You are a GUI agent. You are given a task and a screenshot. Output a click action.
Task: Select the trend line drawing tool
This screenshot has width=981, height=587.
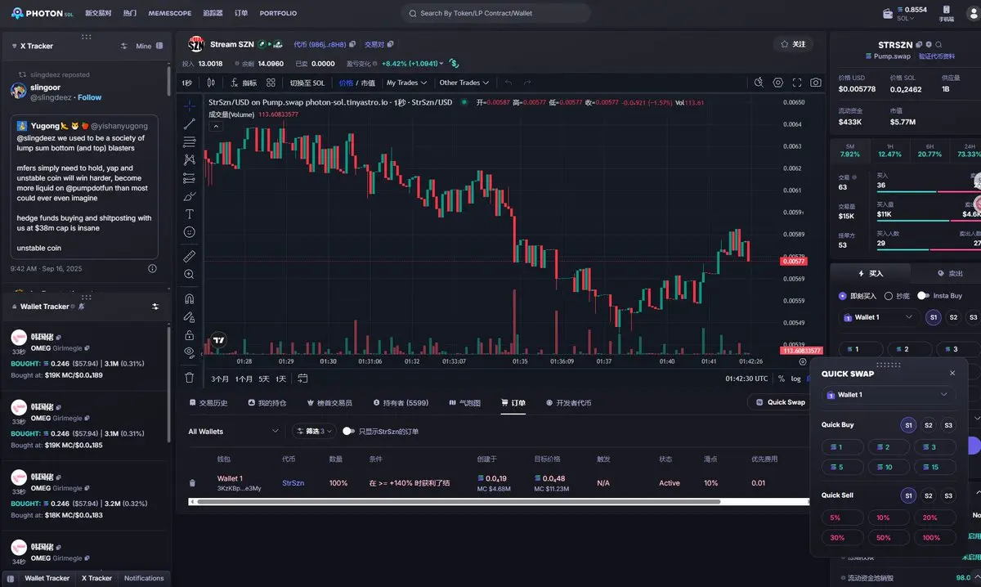[x=190, y=123]
